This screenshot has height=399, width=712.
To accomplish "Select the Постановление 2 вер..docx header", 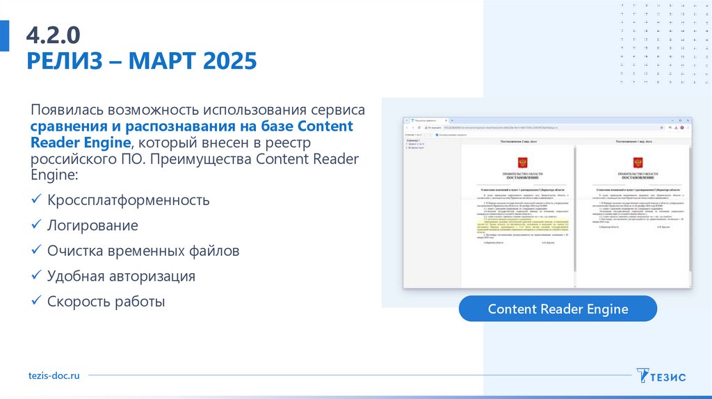I will tap(519, 142).
